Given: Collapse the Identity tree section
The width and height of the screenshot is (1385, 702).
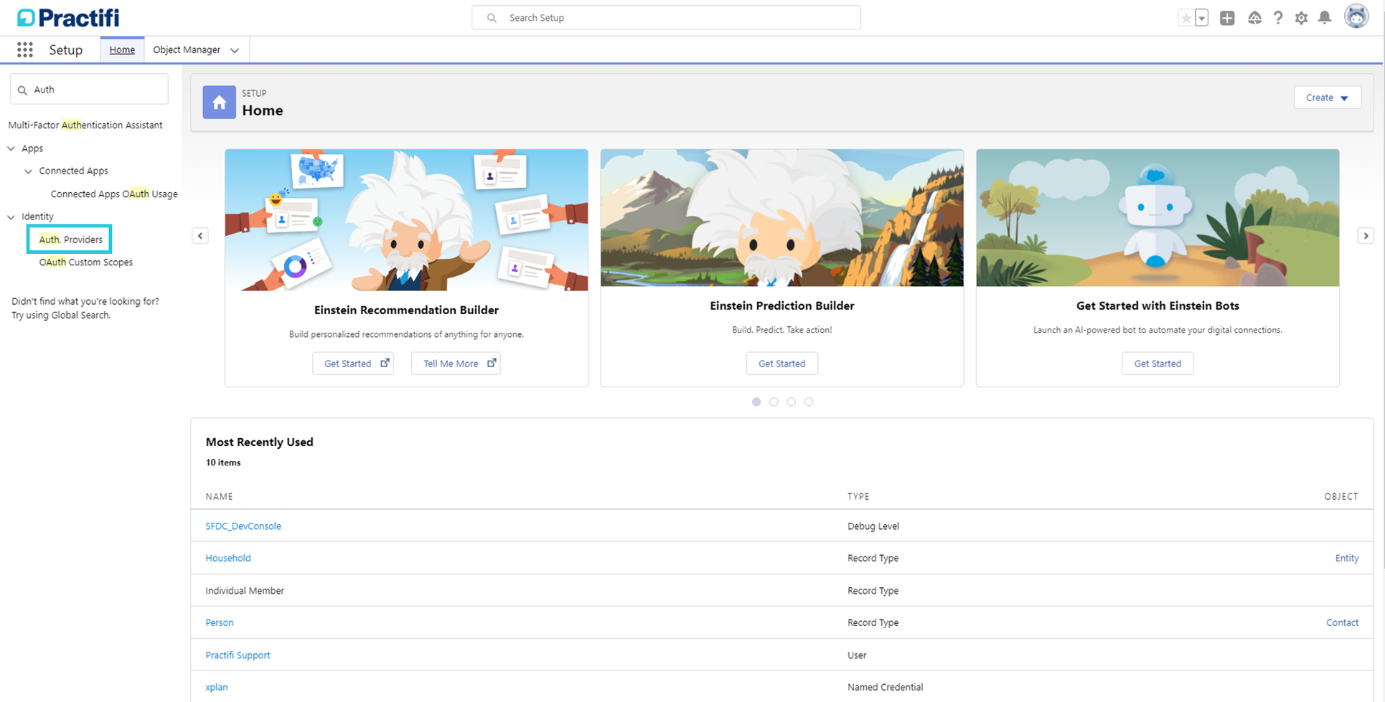Looking at the screenshot, I should pyautogui.click(x=11, y=217).
